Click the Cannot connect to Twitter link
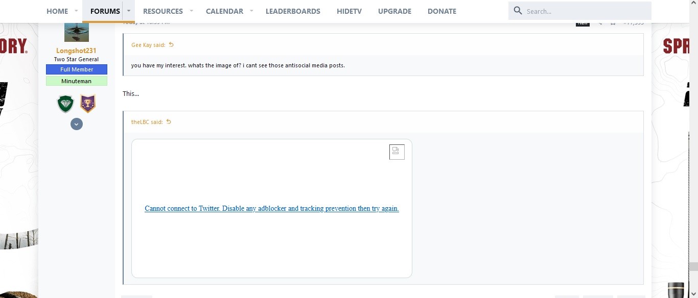 pyautogui.click(x=271, y=208)
